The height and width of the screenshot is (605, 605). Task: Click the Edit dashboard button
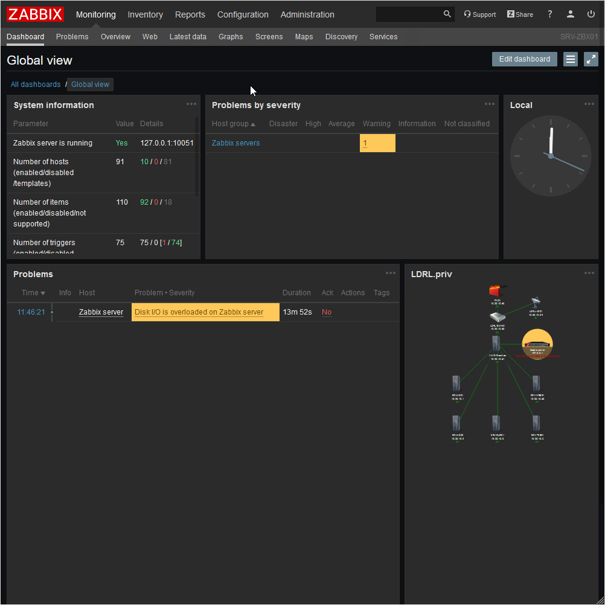point(524,59)
